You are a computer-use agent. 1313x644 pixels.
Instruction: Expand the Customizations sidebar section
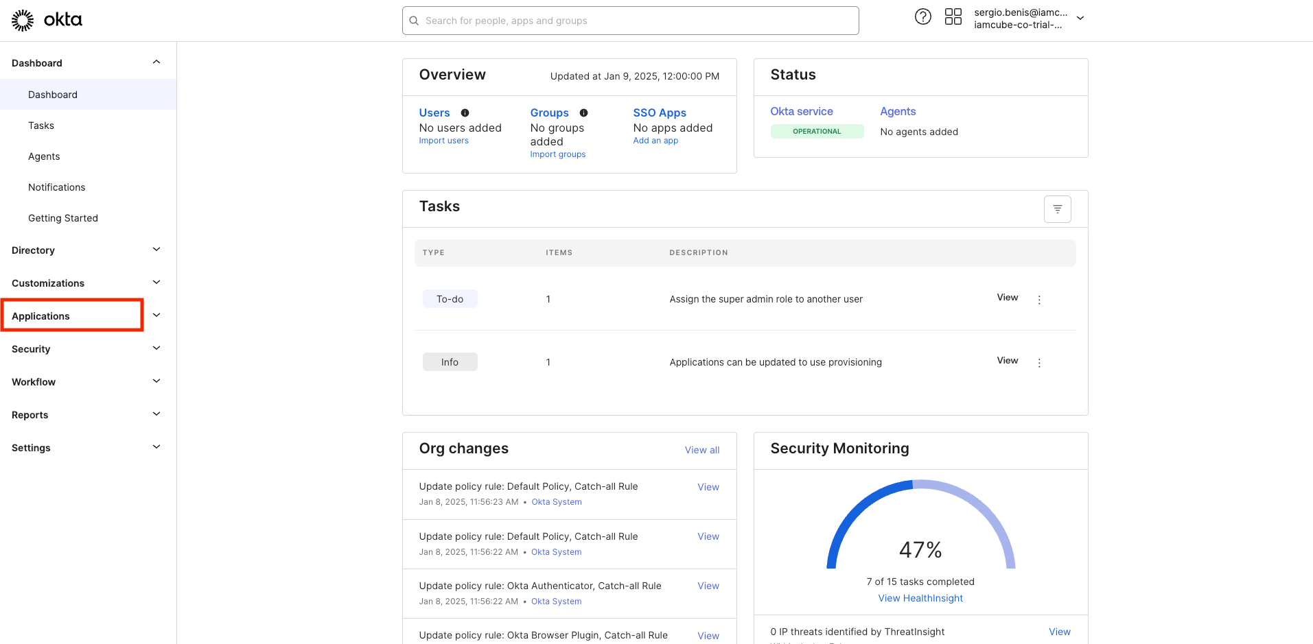click(156, 283)
